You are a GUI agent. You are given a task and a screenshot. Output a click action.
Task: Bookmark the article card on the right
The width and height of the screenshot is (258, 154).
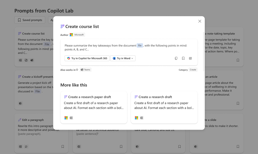[238, 103]
